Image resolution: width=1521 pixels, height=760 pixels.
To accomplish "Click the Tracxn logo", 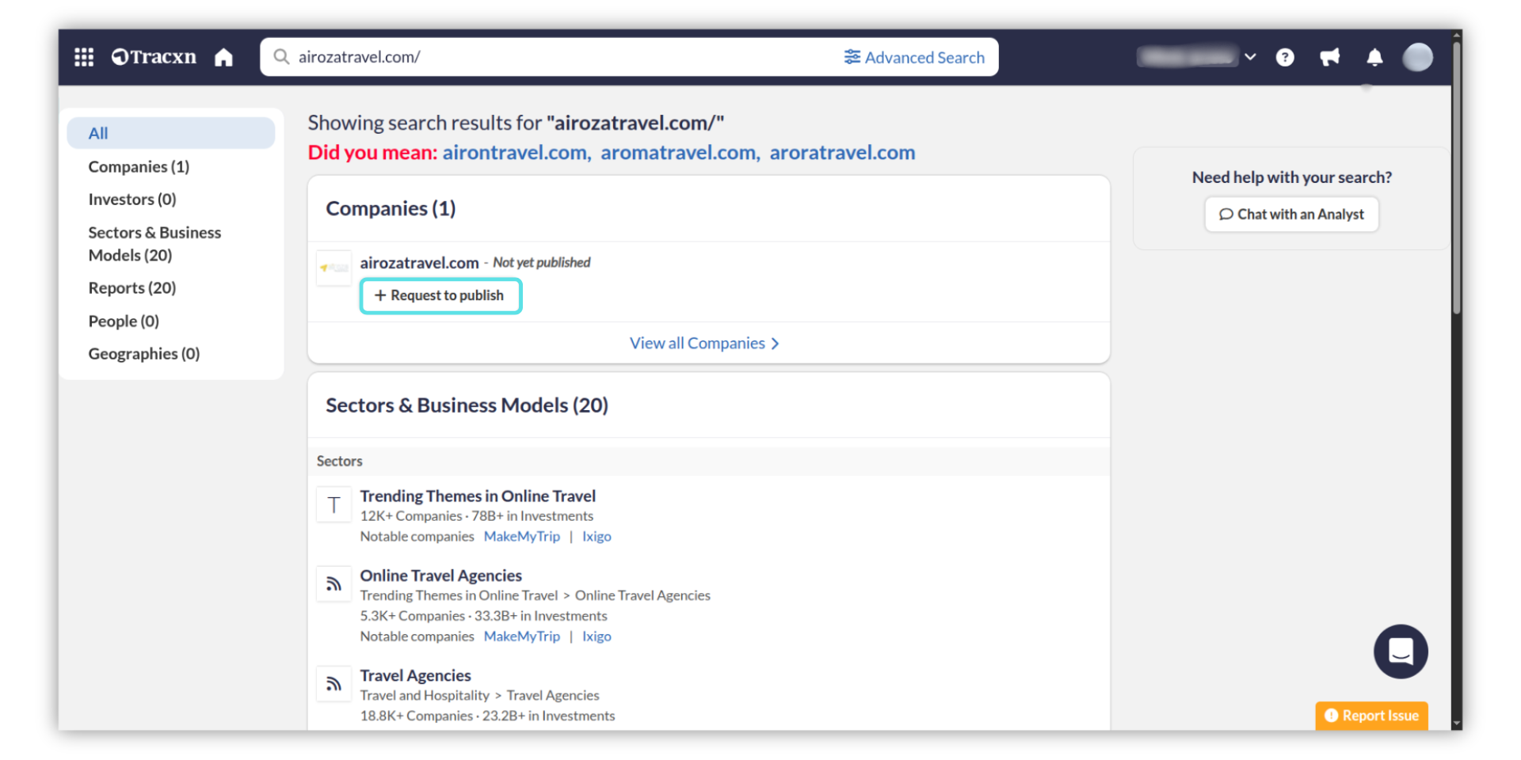I will click(154, 57).
